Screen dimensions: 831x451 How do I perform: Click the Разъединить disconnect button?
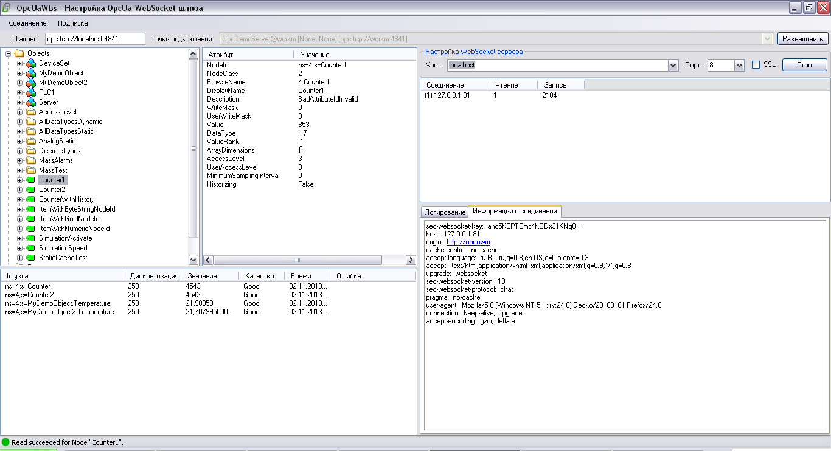pos(802,39)
